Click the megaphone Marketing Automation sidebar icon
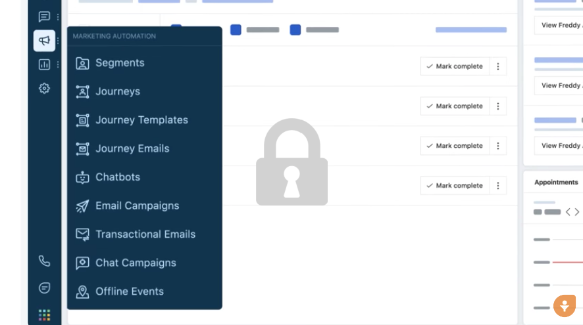Viewport: 583px width, 325px height. click(x=44, y=41)
